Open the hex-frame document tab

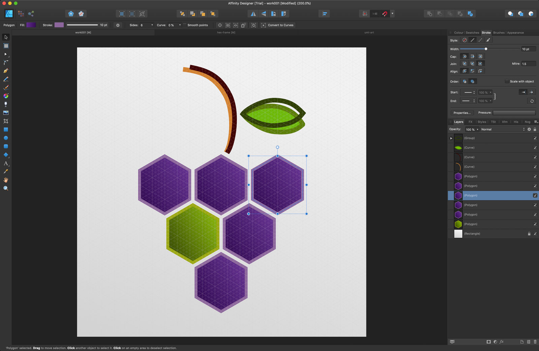point(226,33)
